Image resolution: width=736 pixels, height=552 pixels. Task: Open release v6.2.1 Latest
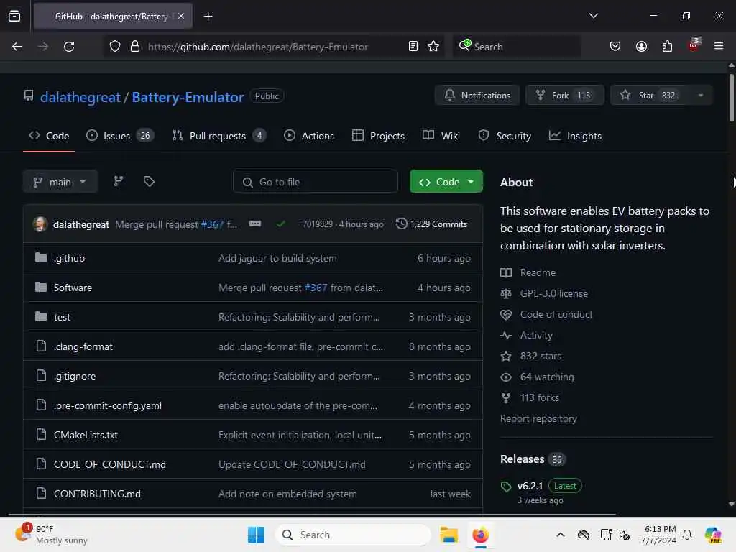pyautogui.click(x=540, y=486)
